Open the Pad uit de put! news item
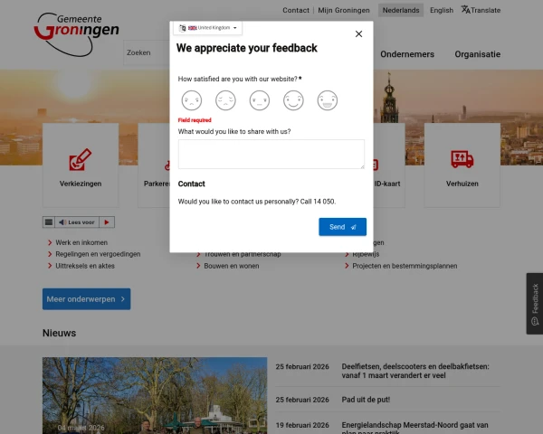This screenshot has height=434, width=543. click(x=366, y=400)
